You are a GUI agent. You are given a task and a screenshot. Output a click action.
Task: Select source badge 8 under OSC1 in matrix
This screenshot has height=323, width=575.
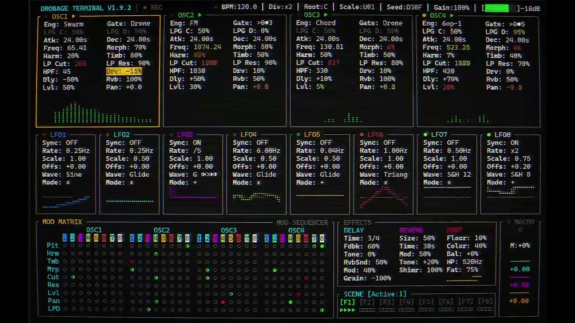point(120,238)
